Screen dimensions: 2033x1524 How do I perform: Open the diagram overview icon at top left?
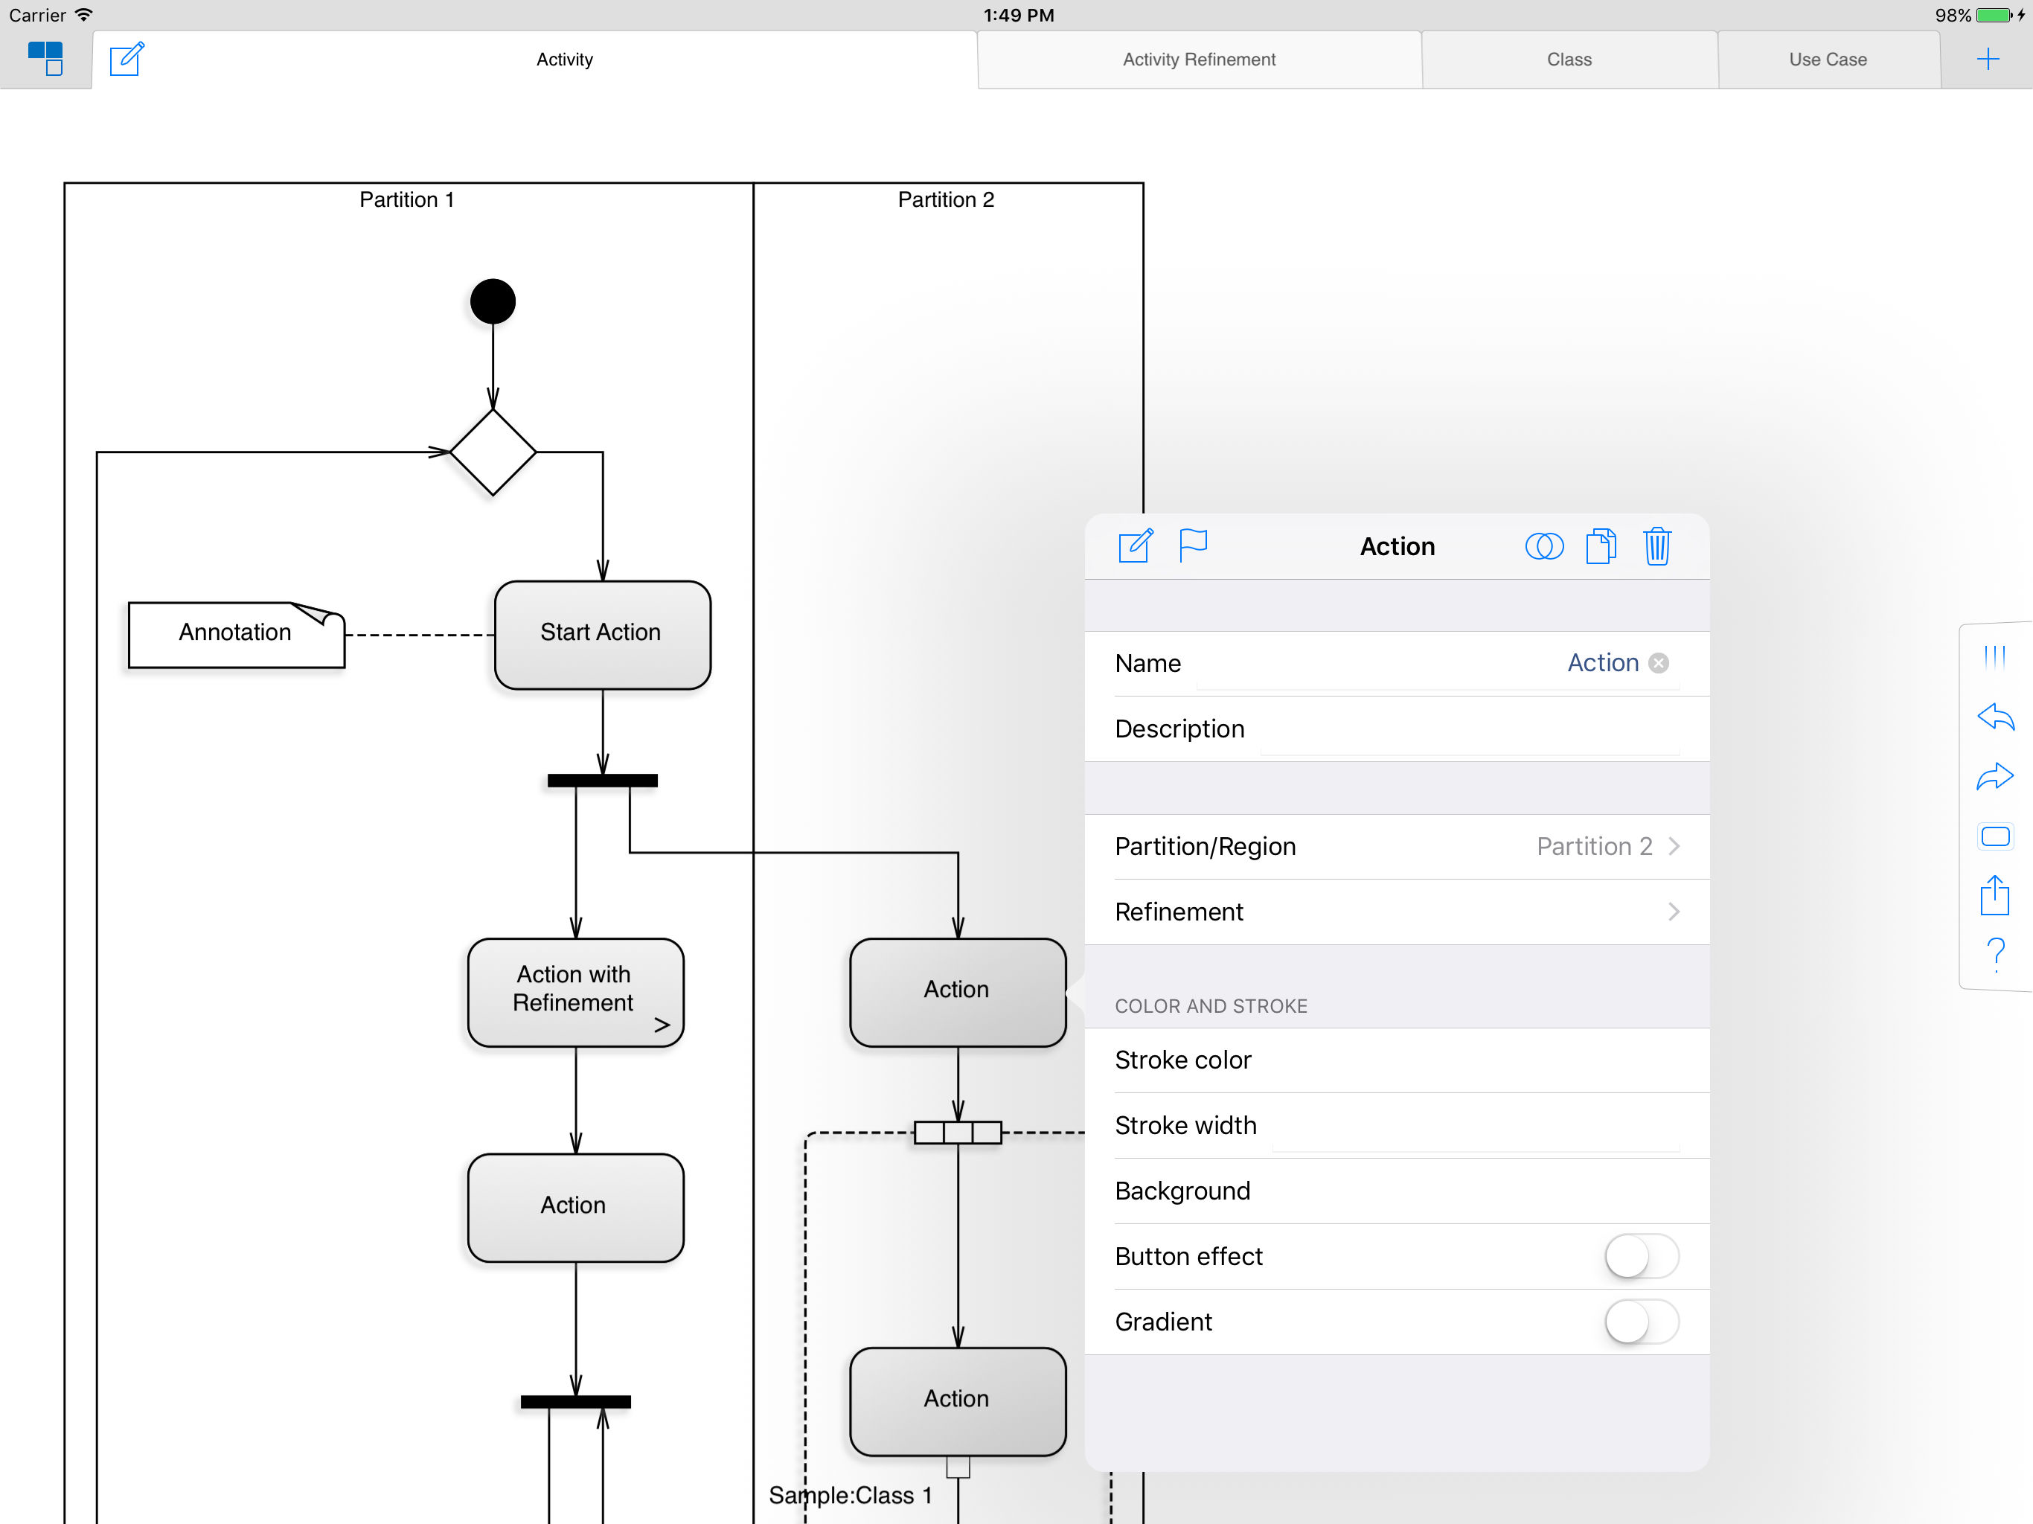pyautogui.click(x=45, y=58)
